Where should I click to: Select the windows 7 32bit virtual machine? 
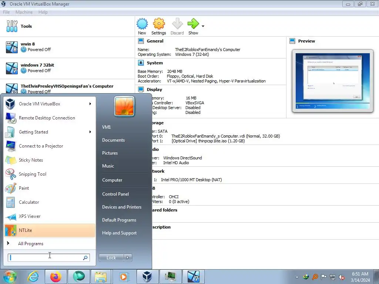[x=67, y=68]
